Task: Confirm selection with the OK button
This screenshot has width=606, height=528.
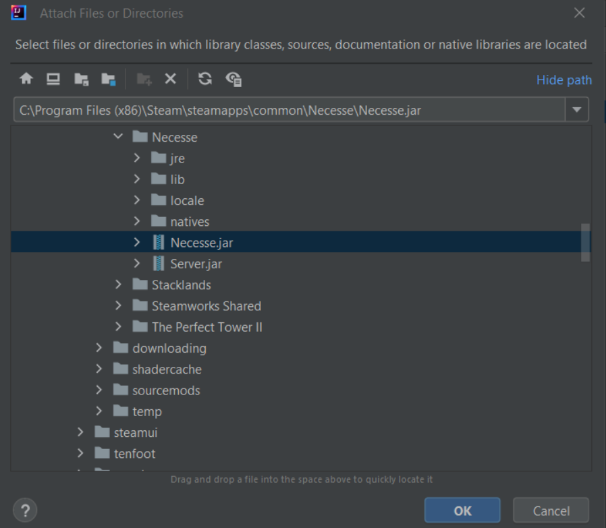Action: pyautogui.click(x=462, y=510)
